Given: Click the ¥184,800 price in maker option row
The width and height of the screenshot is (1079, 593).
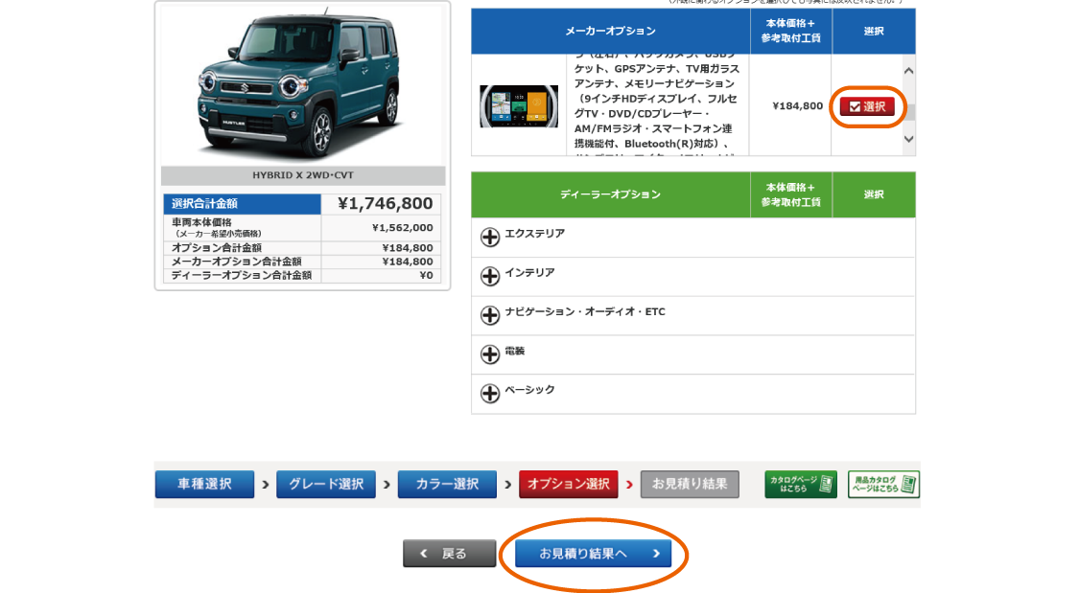Looking at the screenshot, I should (798, 105).
